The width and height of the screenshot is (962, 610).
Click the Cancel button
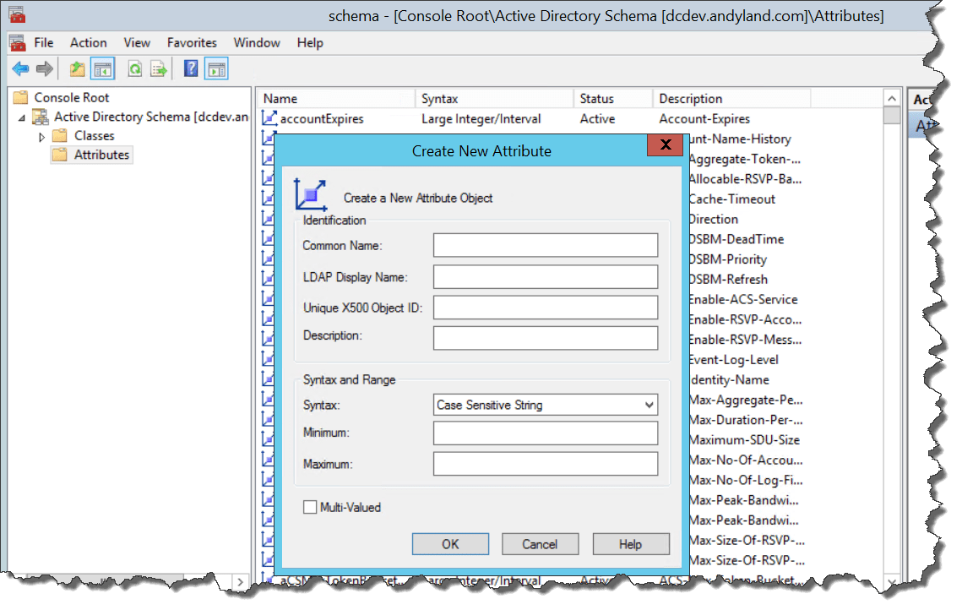pos(540,543)
